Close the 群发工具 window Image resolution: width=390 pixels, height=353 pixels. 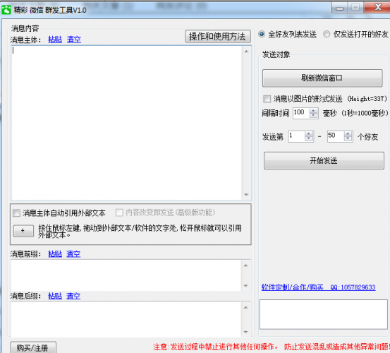coord(377,8)
